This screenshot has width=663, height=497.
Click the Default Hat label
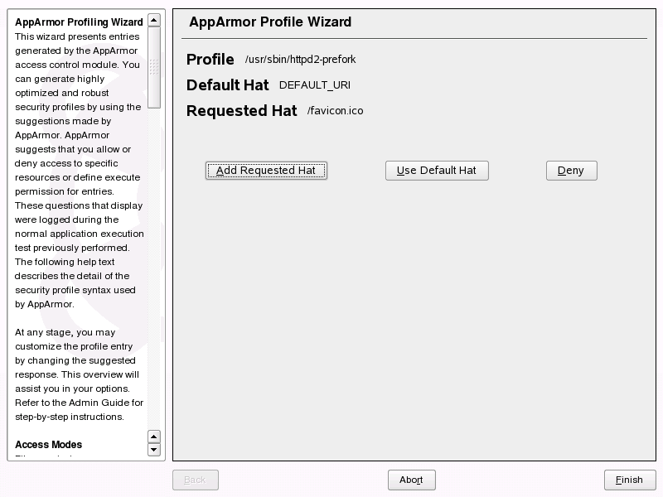228,84
